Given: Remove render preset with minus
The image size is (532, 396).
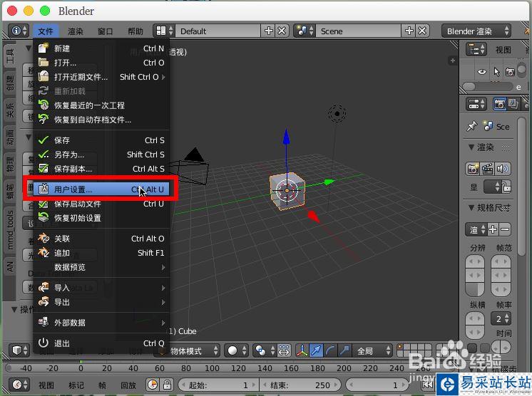Looking at the screenshot, I should pyautogui.click(x=505, y=229).
